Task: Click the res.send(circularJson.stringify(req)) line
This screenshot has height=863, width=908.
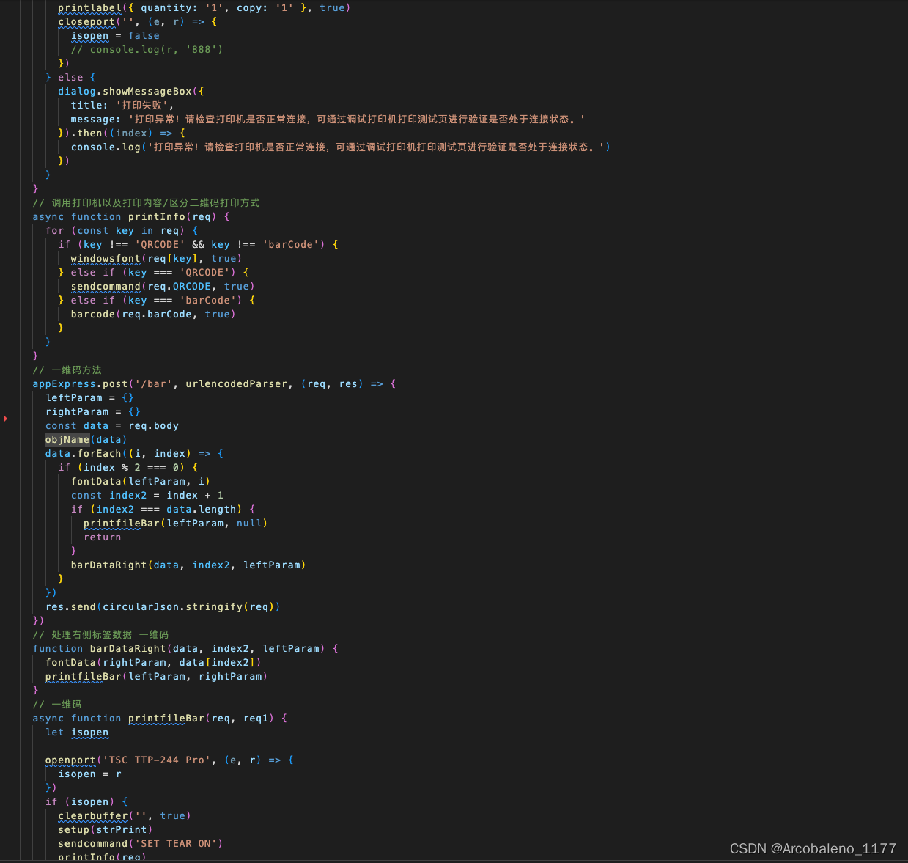Action: pyautogui.click(x=163, y=606)
